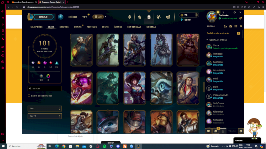
Task: Click the skins collection scrollbar thumb
Action: coord(204,87)
